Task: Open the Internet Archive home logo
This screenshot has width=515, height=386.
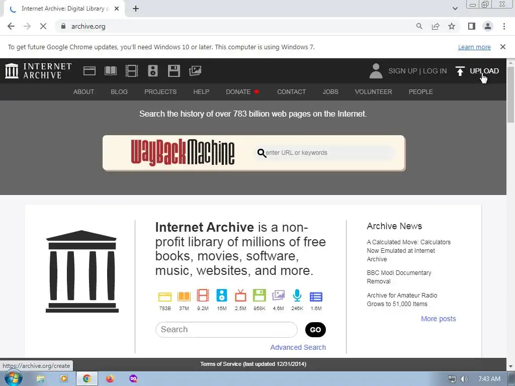Action: click(38, 71)
